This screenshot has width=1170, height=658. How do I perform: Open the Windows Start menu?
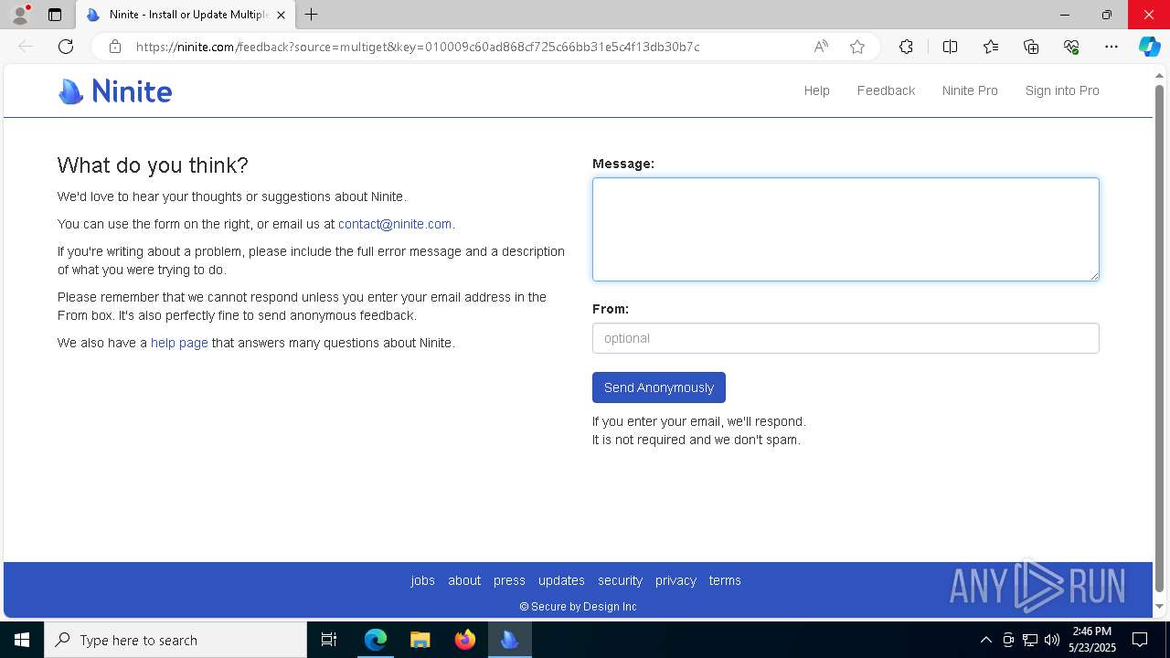pyautogui.click(x=22, y=640)
